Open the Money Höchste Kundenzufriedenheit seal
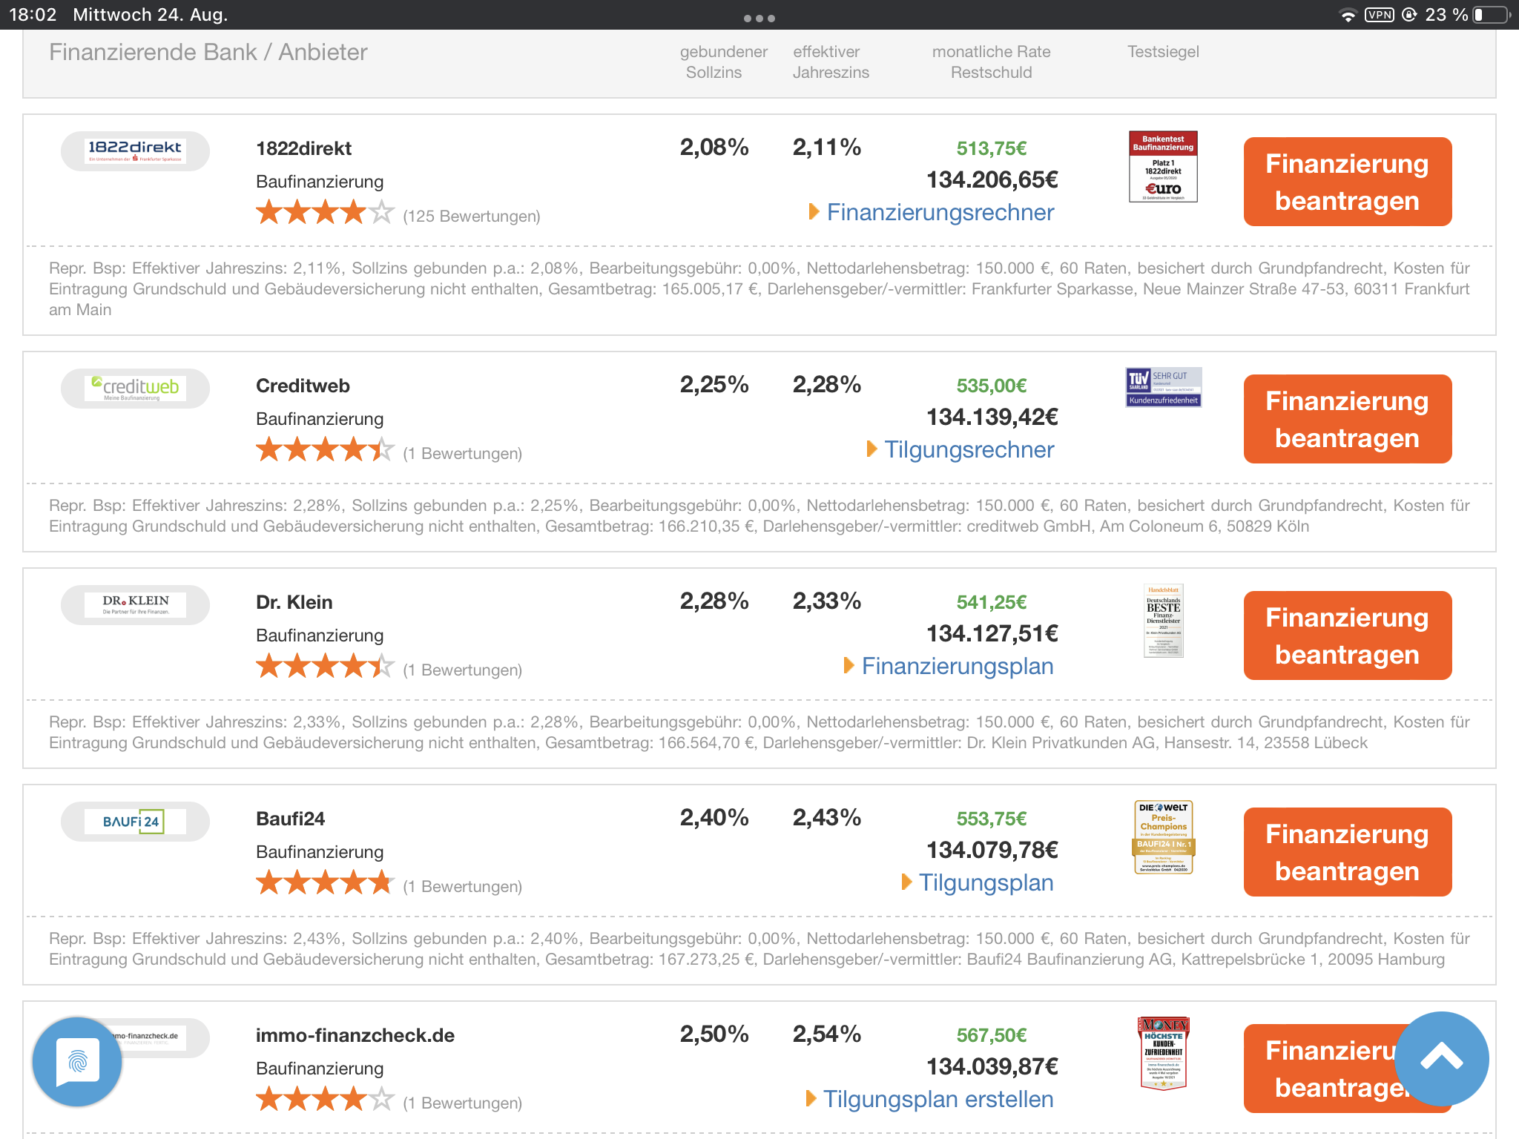This screenshot has height=1139, width=1519. [x=1163, y=1054]
